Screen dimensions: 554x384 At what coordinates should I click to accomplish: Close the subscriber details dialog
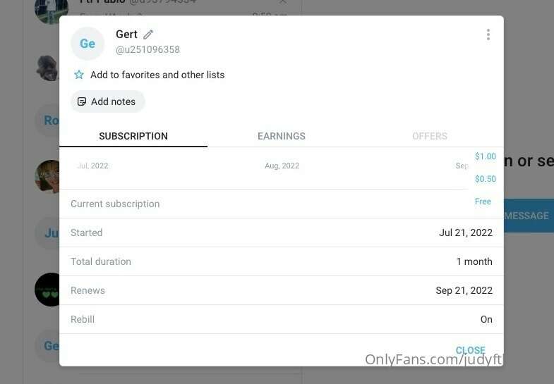470,349
